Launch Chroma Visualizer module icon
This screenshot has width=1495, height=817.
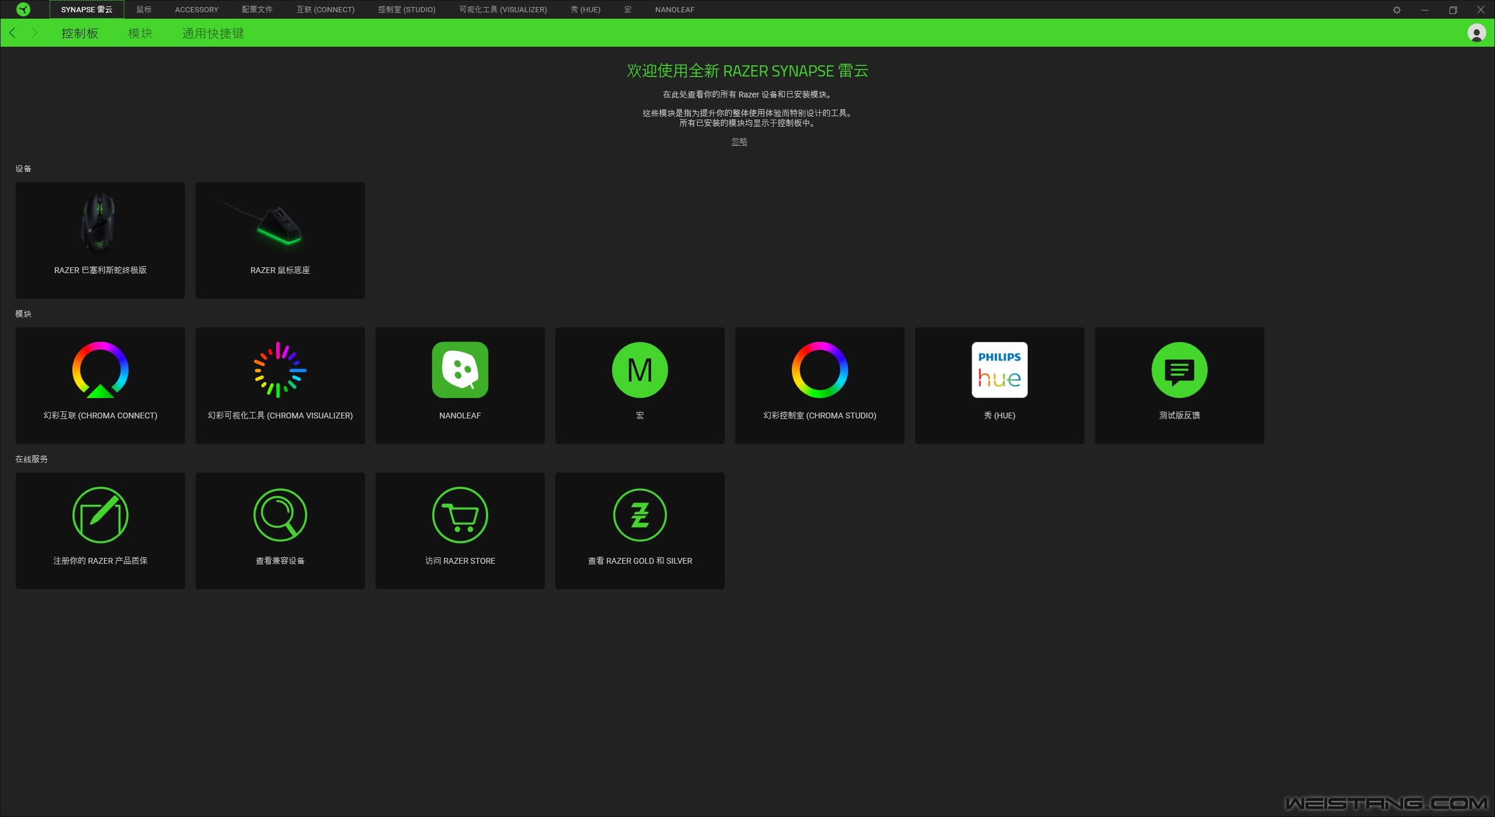[x=280, y=370]
